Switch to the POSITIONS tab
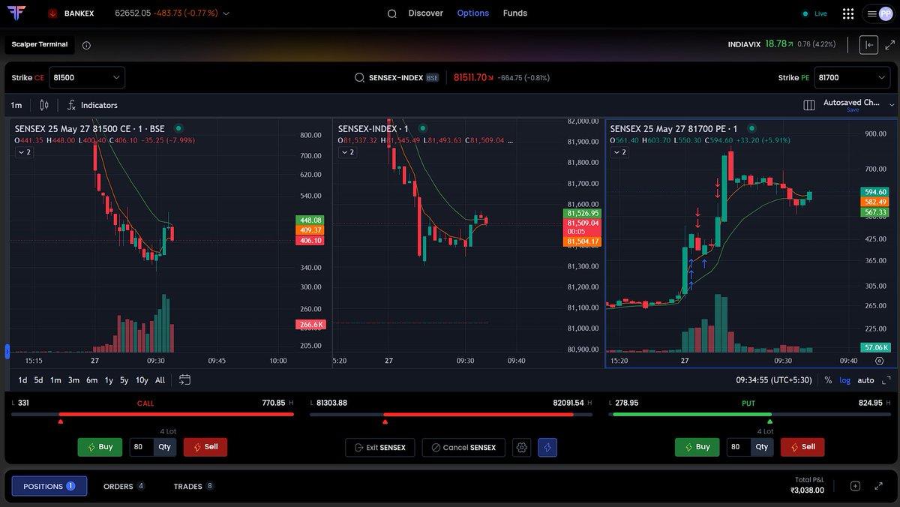Viewport: 900px width, 507px height. click(x=49, y=486)
